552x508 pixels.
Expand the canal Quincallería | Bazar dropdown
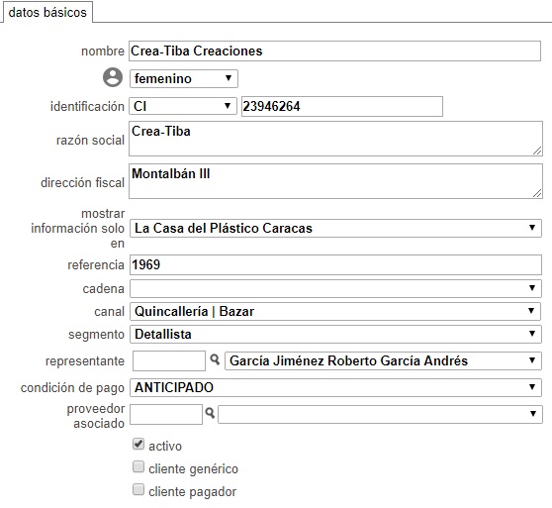335,311
